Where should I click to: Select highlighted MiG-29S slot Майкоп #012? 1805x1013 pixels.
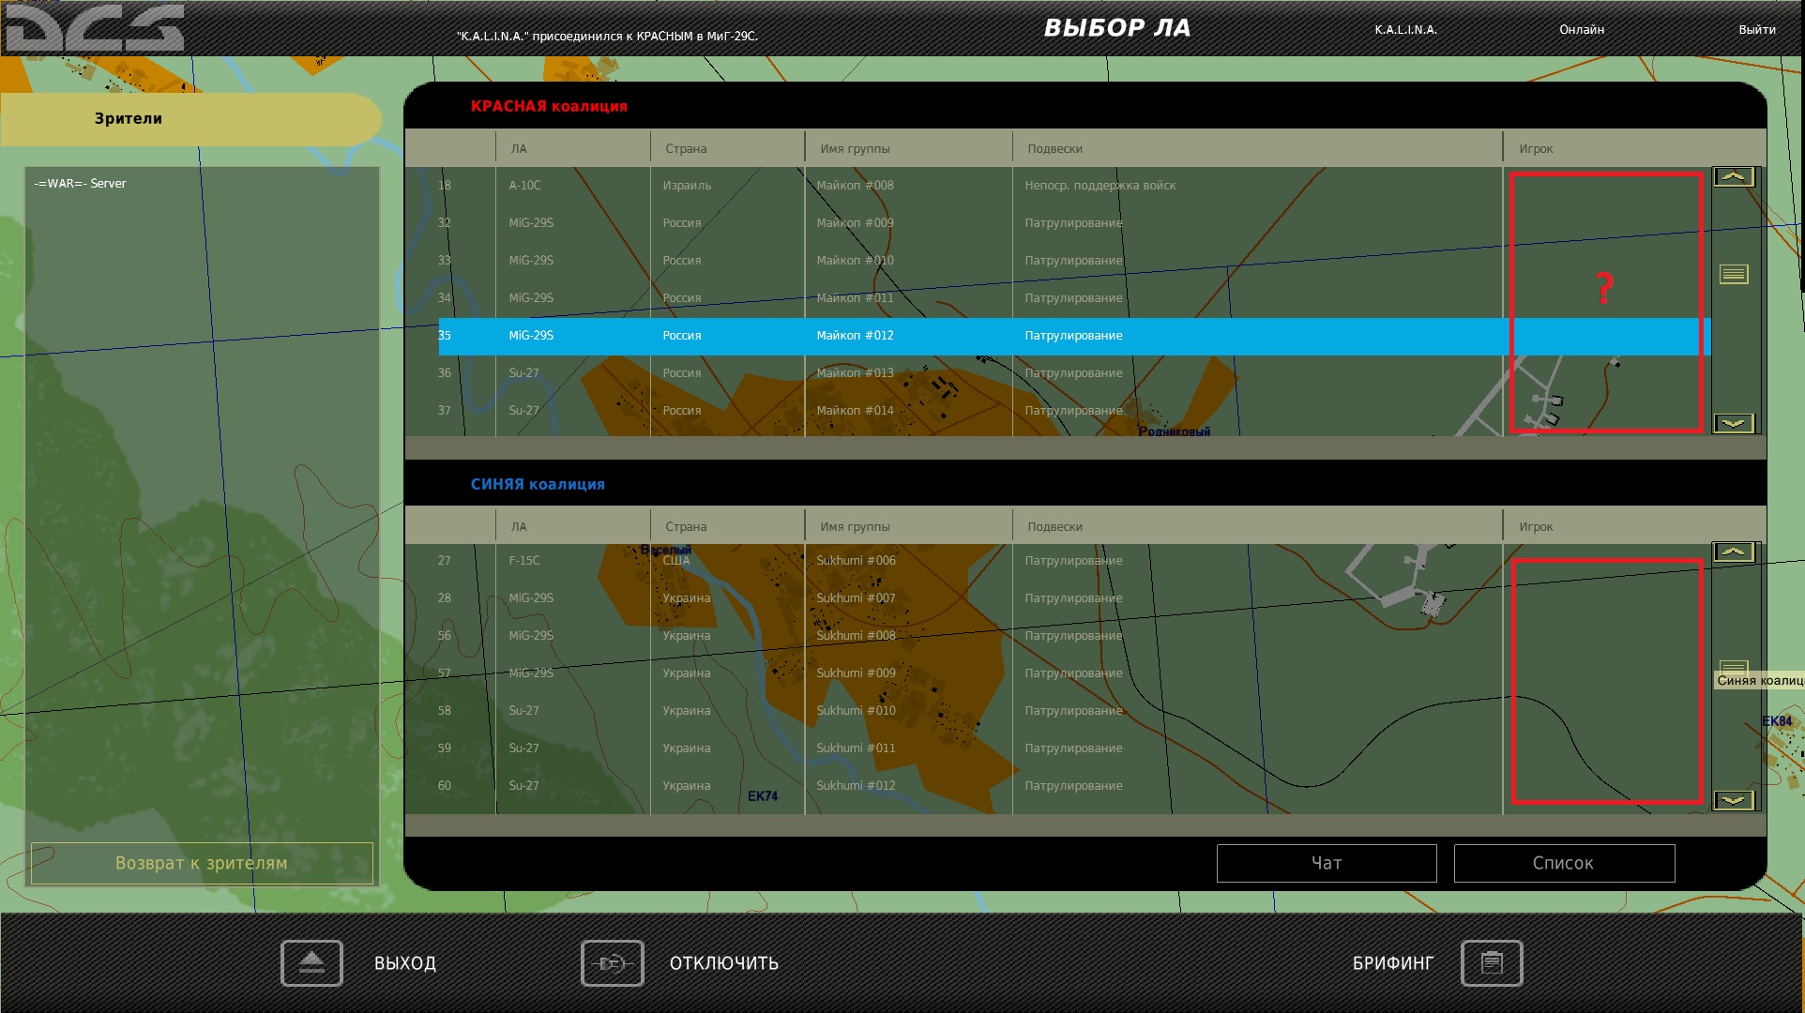pos(1074,336)
